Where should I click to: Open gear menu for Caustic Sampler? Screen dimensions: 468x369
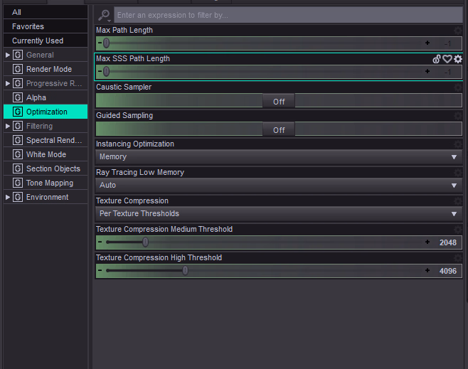point(457,87)
